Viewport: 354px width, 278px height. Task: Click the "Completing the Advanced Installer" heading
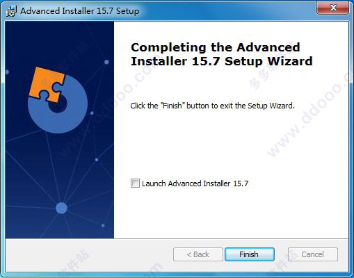click(222, 54)
